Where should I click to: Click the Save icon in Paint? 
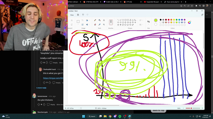click(x=78, y=15)
